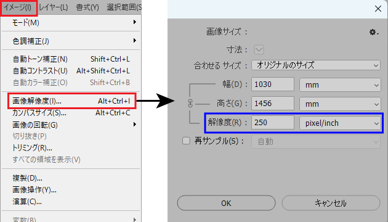Open the レイヤー(L) menu
This screenshot has height=222, width=388.
[54, 7]
